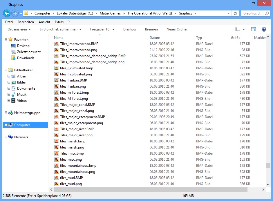The image size is (273, 201).
Task: Click the search Graphics input field
Action: pyautogui.click(x=253, y=13)
